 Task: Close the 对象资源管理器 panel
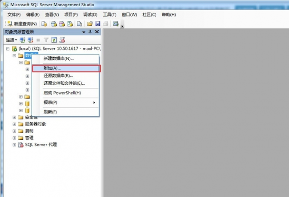tap(97, 32)
